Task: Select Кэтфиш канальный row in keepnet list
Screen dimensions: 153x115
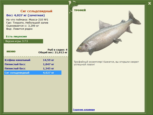Action: pos(33,60)
